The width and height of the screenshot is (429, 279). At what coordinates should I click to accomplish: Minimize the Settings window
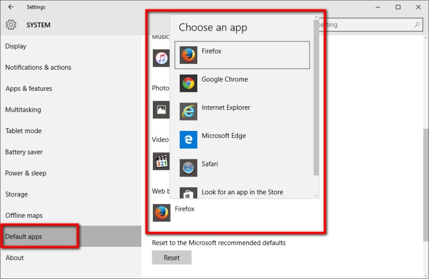(378, 7)
